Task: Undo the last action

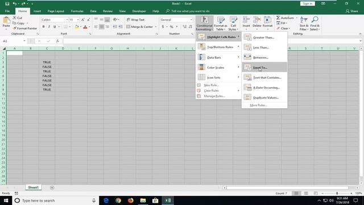Action: [x=15, y=4]
